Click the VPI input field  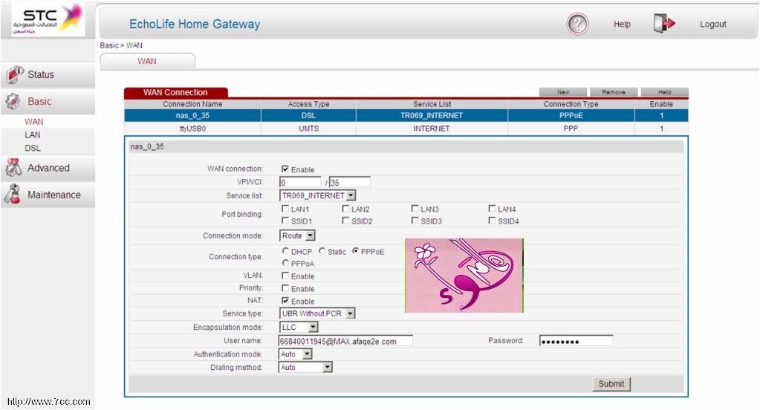click(x=300, y=182)
